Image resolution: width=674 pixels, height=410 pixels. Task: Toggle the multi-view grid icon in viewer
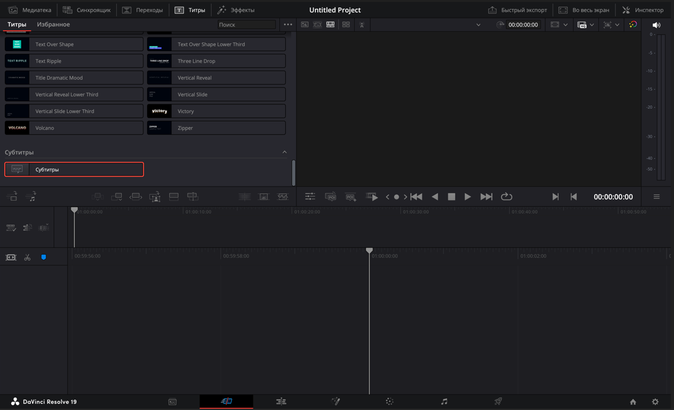point(346,25)
